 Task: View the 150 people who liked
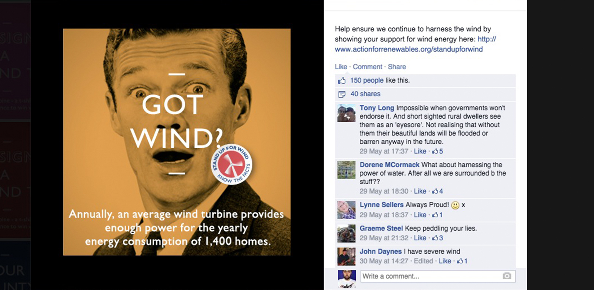pyautogui.click(x=367, y=80)
